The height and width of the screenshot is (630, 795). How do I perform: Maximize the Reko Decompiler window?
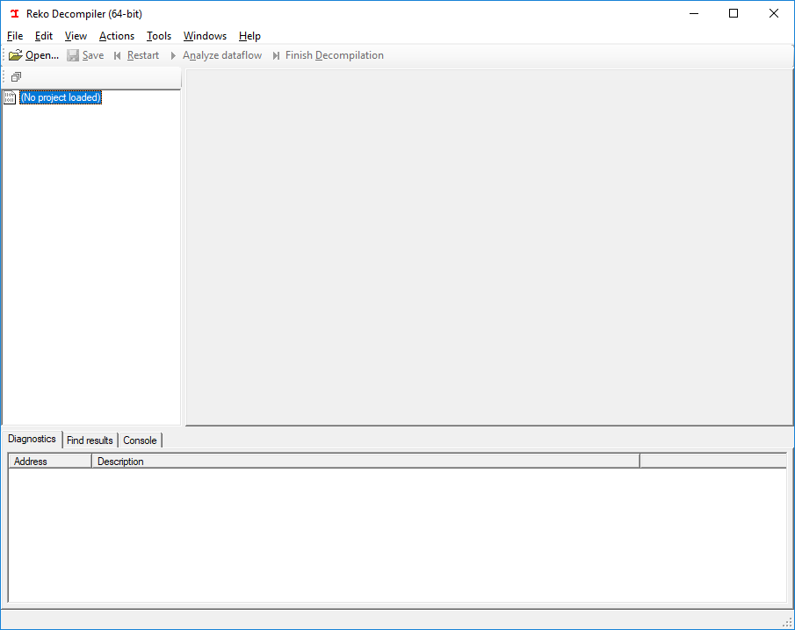[734, 14]
